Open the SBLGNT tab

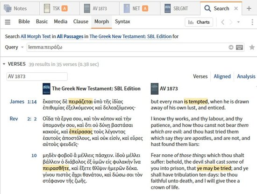[176, 8]
